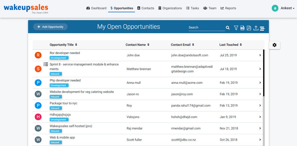This screenshot has height=146, width=297.
Task: Click the upload import icon
Action: (256, 28)
